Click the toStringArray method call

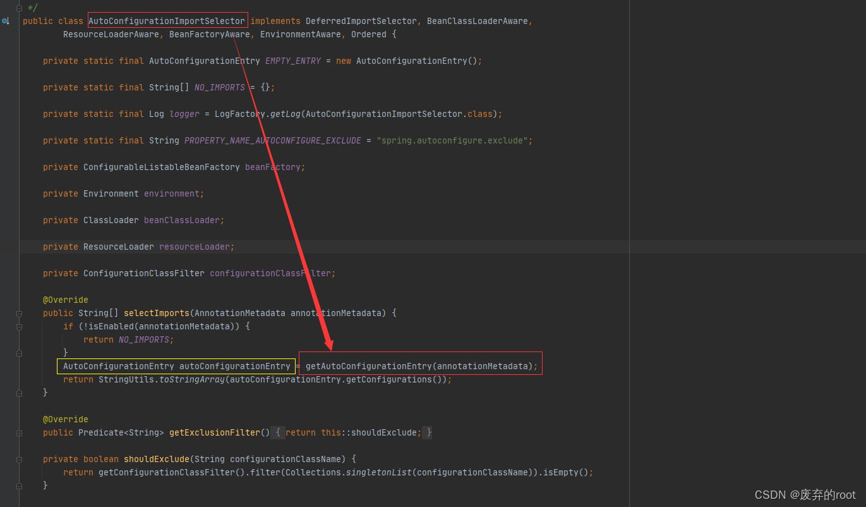click(x=192, y=379)
